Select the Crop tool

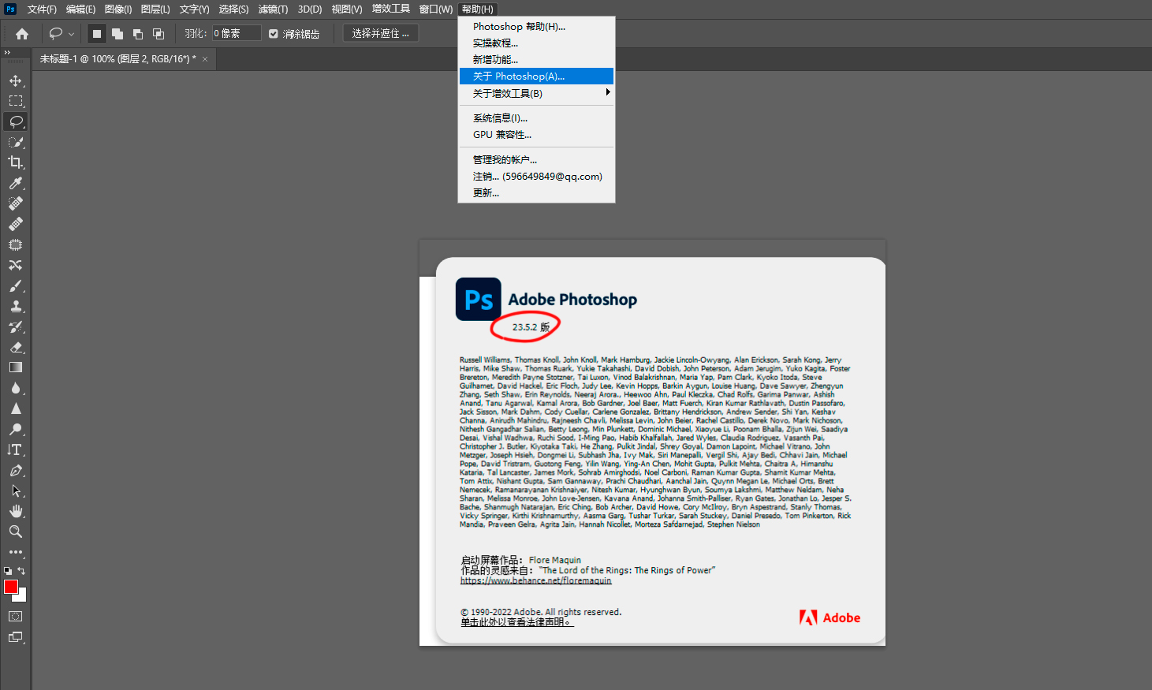[x=15, y=162]
